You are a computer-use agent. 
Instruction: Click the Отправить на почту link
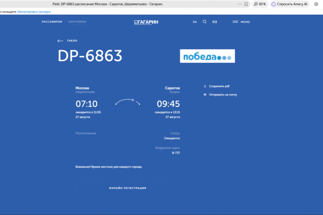223,95
